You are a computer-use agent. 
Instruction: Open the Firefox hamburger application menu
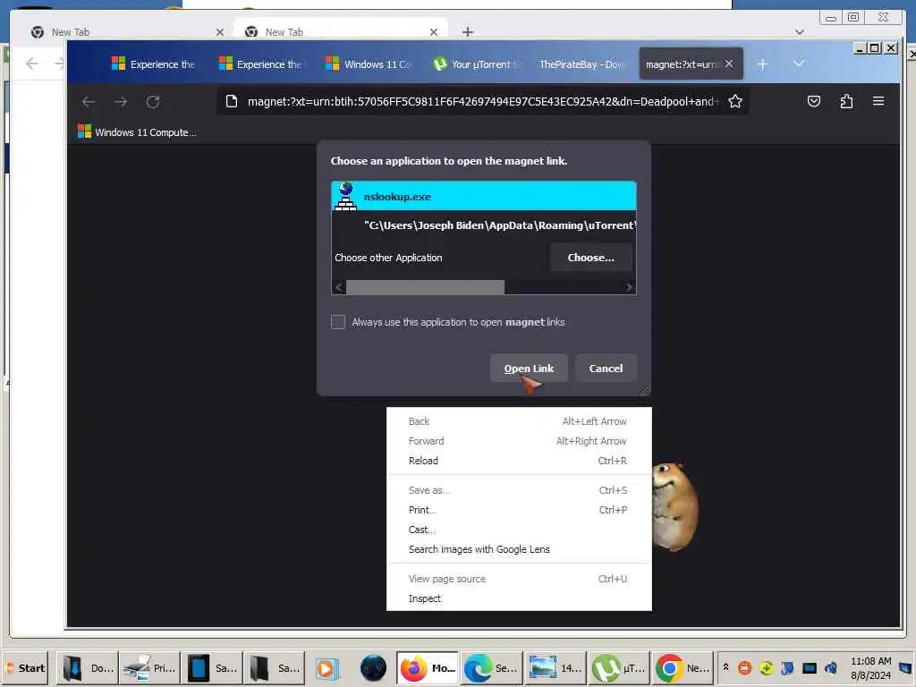coord(878,101)
